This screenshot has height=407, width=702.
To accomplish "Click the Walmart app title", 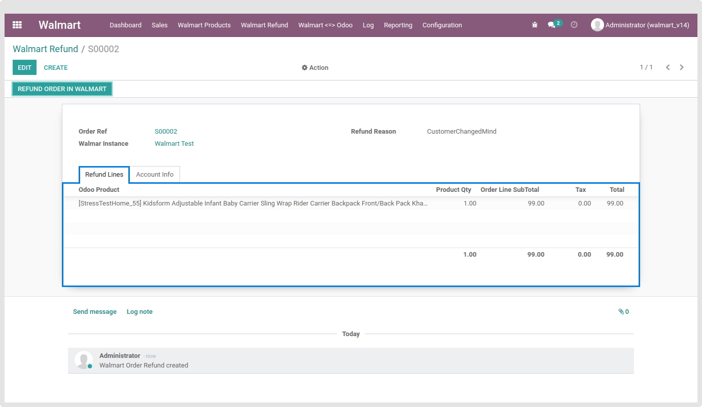I will pos(60,25).
